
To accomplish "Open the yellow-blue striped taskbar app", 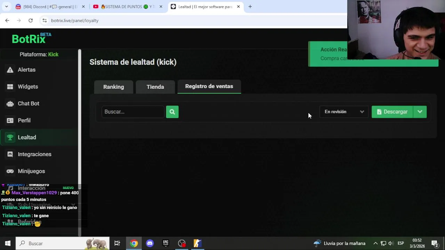I will [197, 243].
